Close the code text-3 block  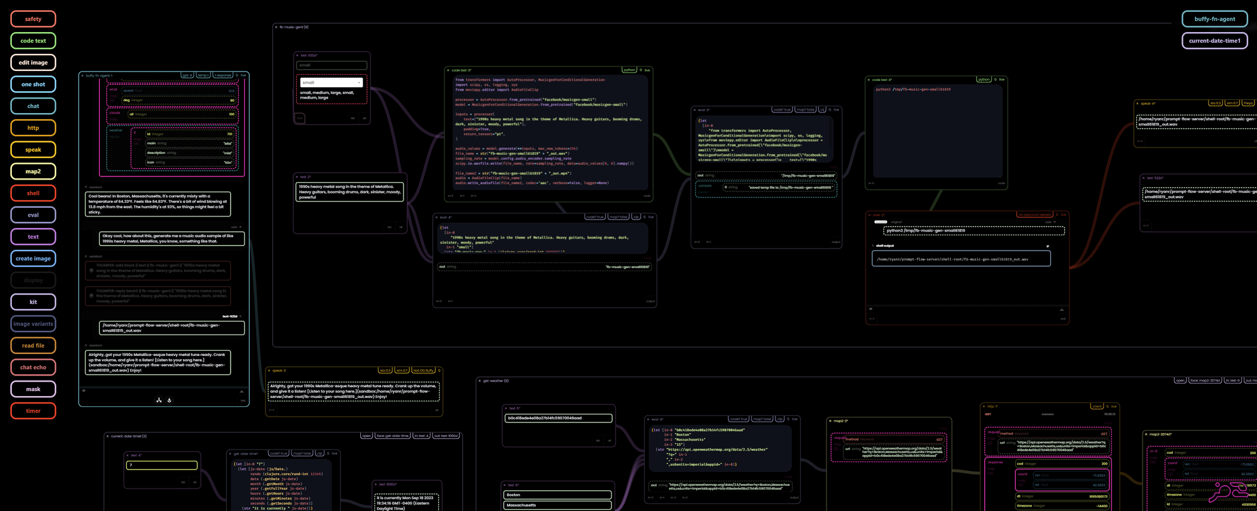(448, 70)
